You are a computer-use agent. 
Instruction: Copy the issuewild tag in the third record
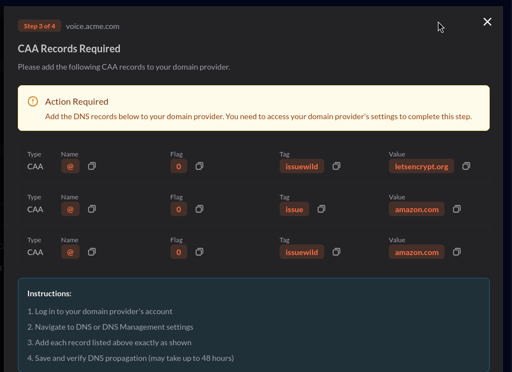(x=337, y=252)
